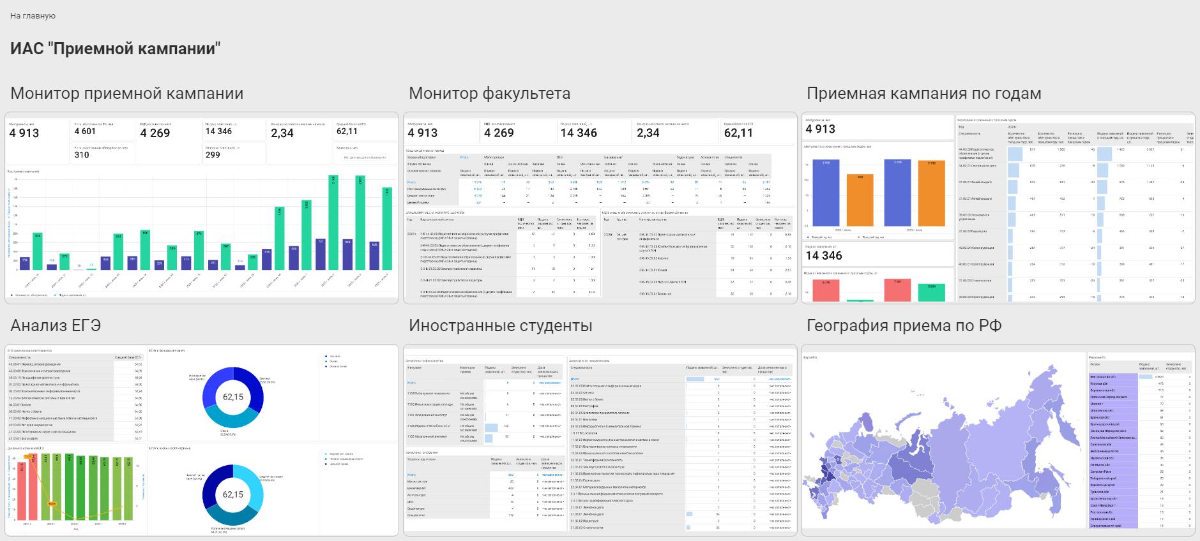Click the ИАС "Приемной кампании" page title
1200x541 pixels.
(x=116, y=48)
